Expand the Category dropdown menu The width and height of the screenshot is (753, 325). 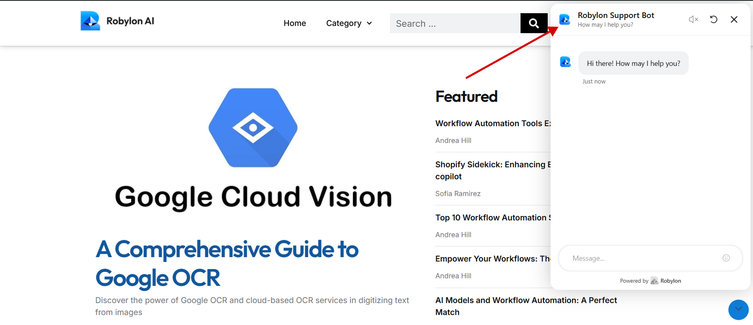pyautogui.click(x=349, y=23)
